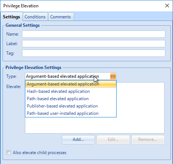Viewport: 173px width, 164px height.
Task: Close the Privilege Elevation dialog
Action: tap(167, 6)
